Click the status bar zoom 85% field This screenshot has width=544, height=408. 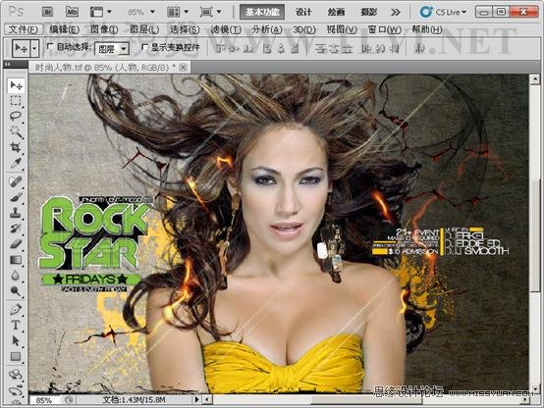[x=44, y=400]
